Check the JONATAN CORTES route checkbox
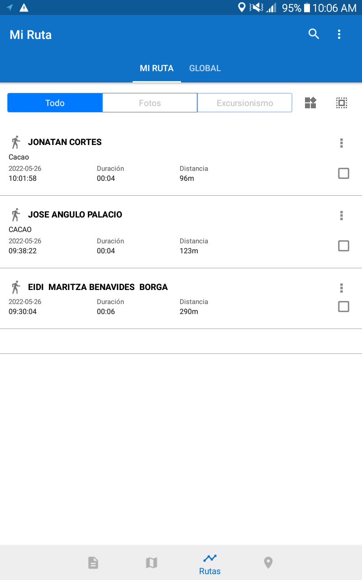The height and width of the screenshot is (580, 362). coord(343,173)
